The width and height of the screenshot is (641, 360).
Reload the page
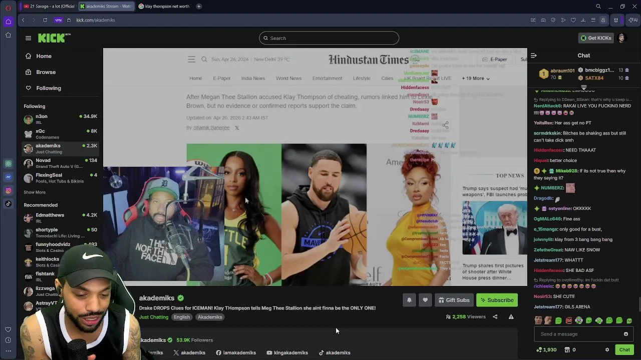[45, 20]
